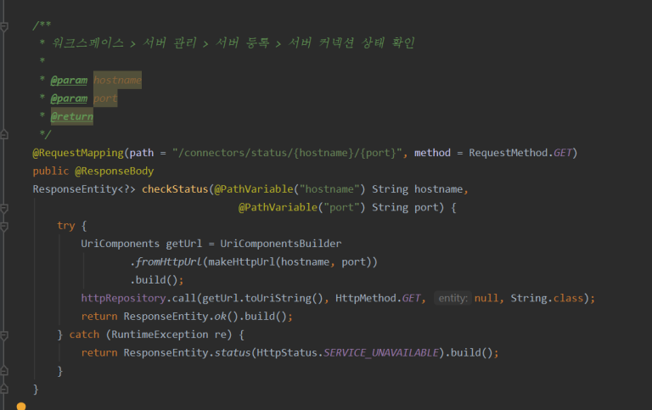This screenshot has width=652, height=410.
Task: Click the @param tag before hostname
Action: [69, 80]
